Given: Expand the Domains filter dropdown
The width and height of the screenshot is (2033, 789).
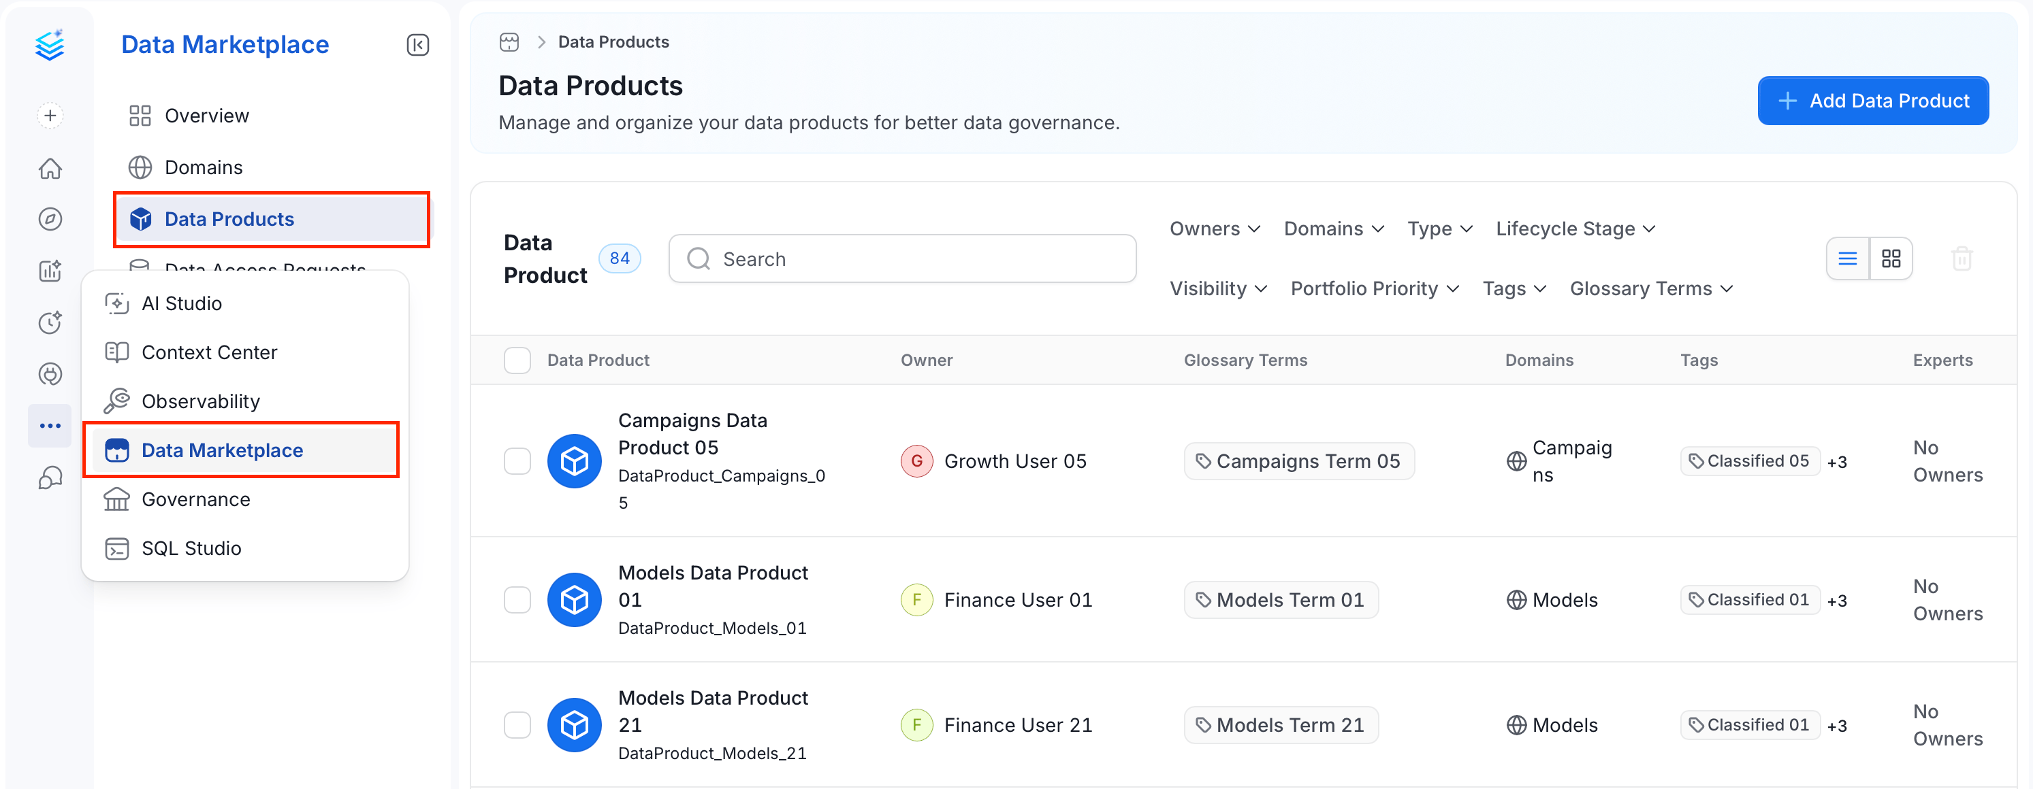Looking at the screenshot, I should tap(1334, 229).
